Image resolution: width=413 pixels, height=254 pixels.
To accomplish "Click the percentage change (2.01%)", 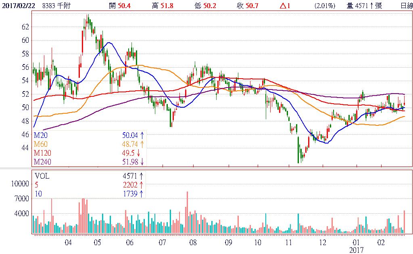I will [325, 5].
